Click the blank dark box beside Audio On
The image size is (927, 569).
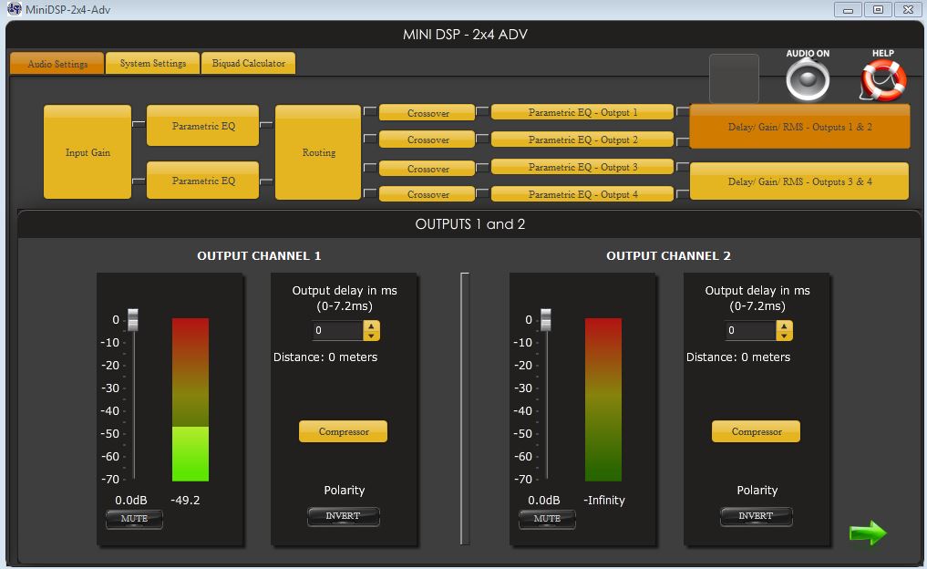point(735,78)
